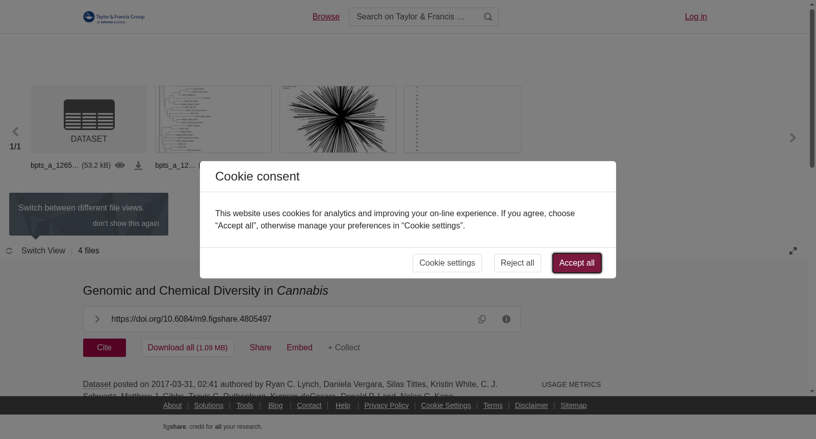Click the 4 files count label
Image resolution: width=816 pixels, height=439 pixels.
[x=89, y=251]
